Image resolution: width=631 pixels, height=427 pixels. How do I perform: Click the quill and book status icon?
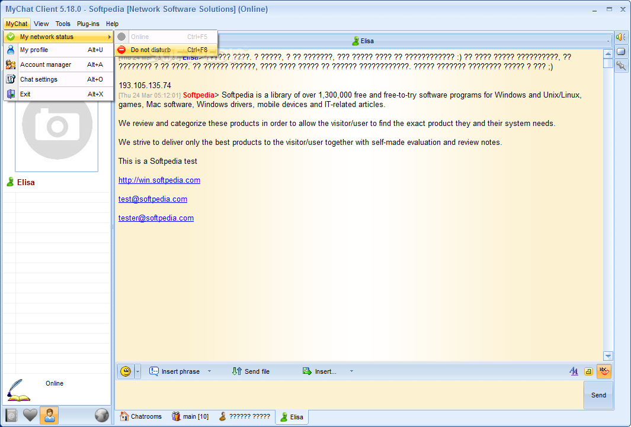(18, 390)
